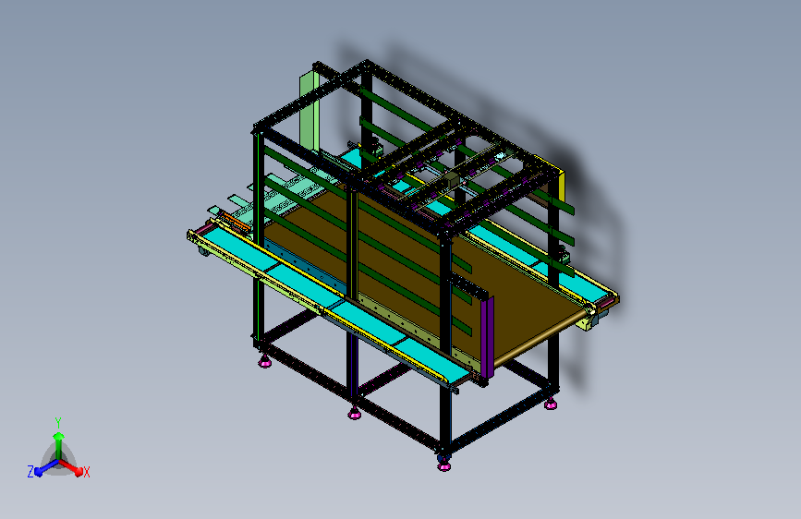
Task: Select the gray block on the top gantry
Action: point(453,180)
